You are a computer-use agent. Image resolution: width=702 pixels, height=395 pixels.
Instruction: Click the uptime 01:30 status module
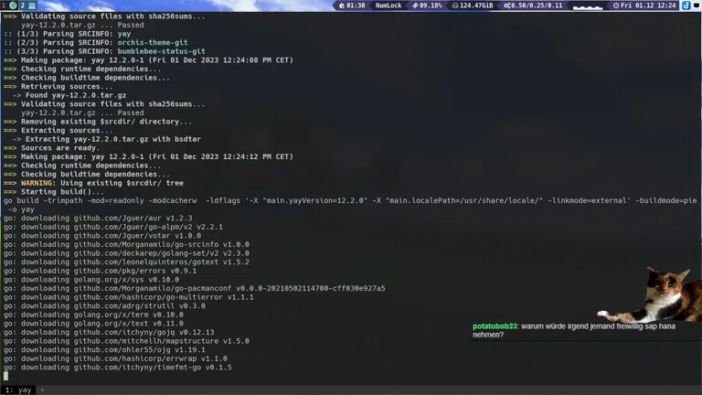351,5
